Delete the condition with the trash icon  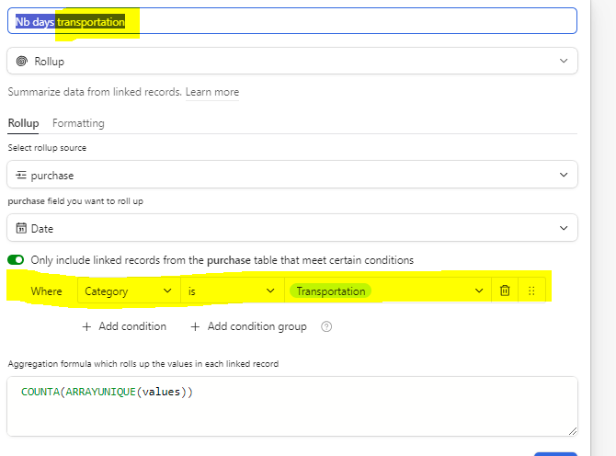tap(505, 291)
